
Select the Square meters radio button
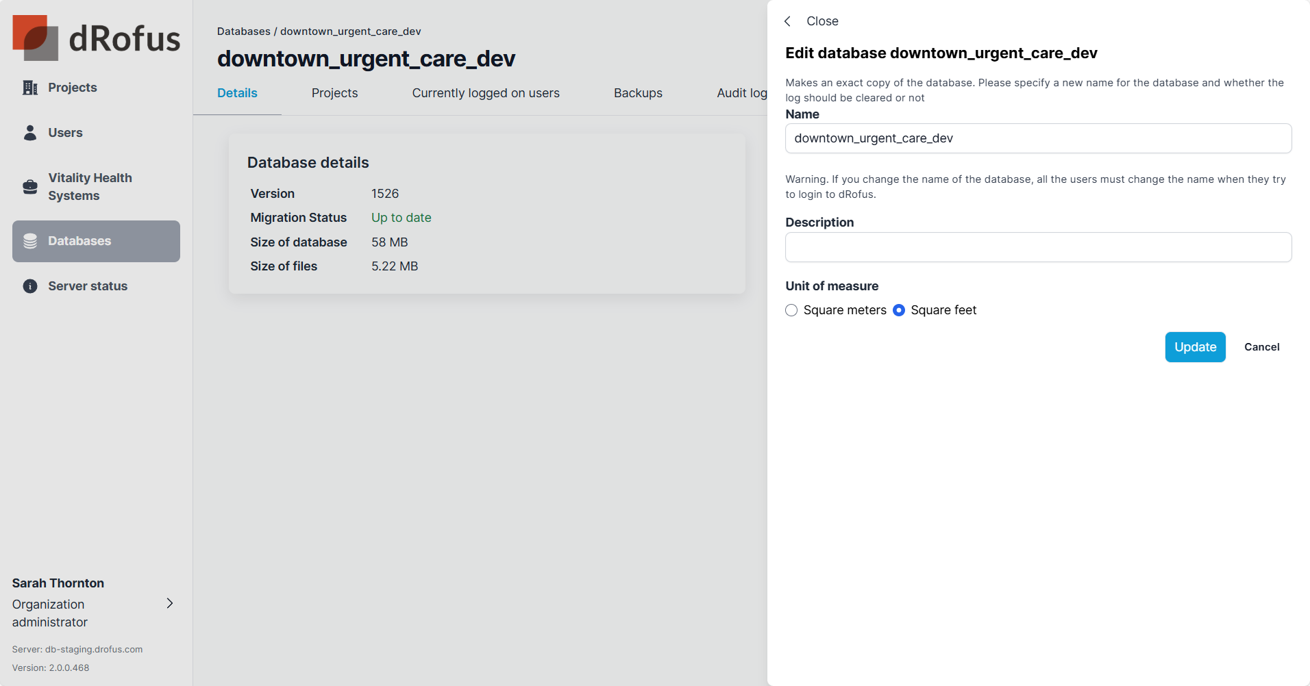tap(791, 310)
